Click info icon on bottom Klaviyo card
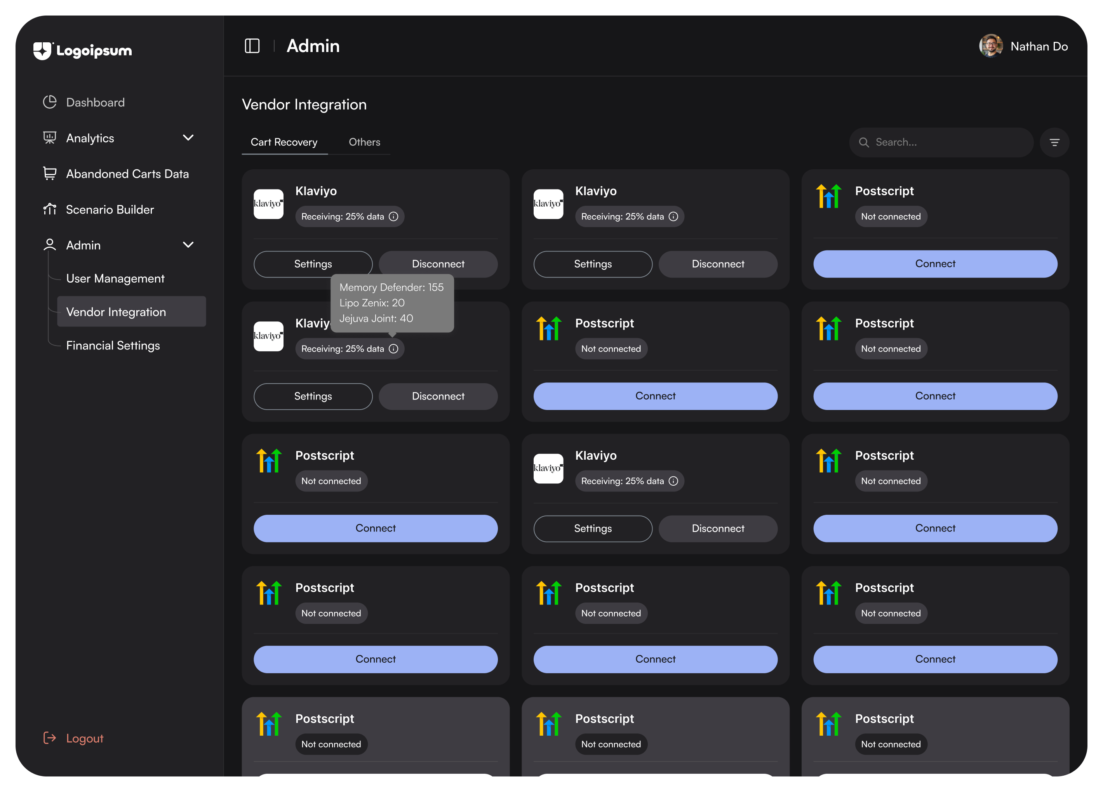This screenshot has height=792, width=1103. click(x=673, y=481)
